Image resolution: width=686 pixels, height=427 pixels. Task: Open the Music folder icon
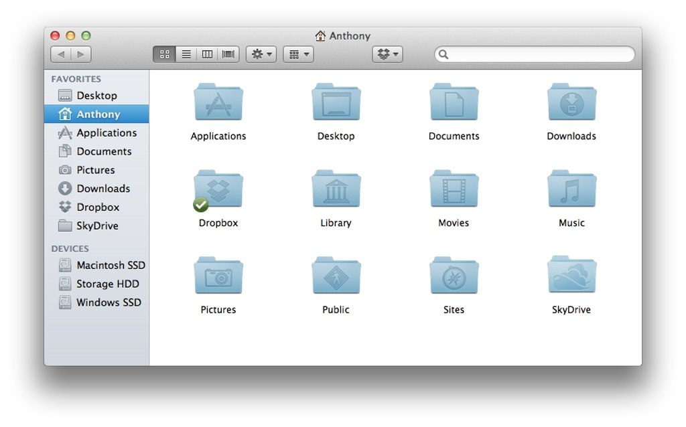(571, 189)
